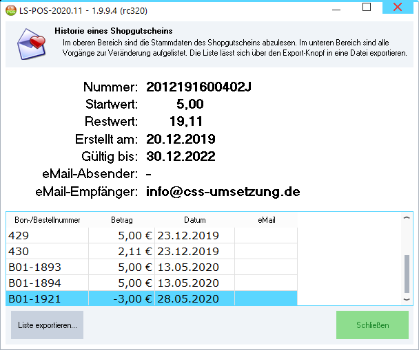
Task: Click the Restwert value 19,11
Action: pos(186,121)
